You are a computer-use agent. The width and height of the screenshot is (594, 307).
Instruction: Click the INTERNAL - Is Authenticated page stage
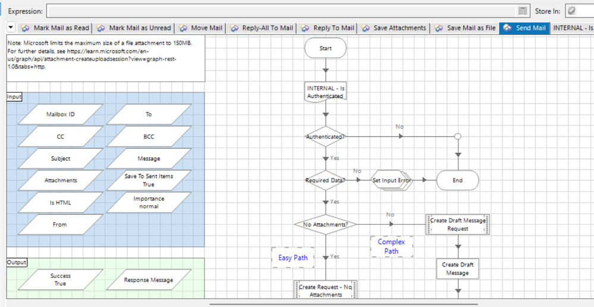pyautogui.click(x=325, y=92)
